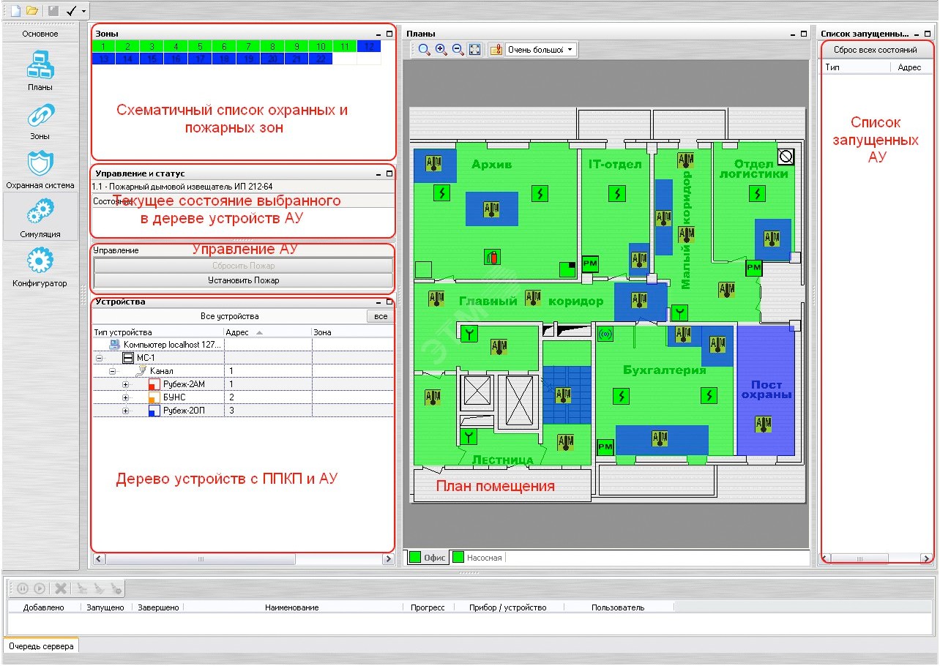Click the siren icon left of Бухгалтерия

pos(605,334)
